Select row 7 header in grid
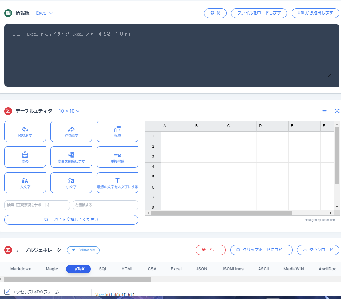This screenshot has height=299, width=341. click(153, 197)
